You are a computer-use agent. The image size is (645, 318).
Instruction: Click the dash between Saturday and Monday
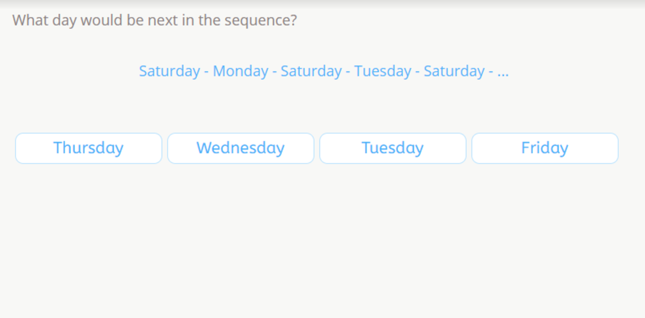[206, 71]
